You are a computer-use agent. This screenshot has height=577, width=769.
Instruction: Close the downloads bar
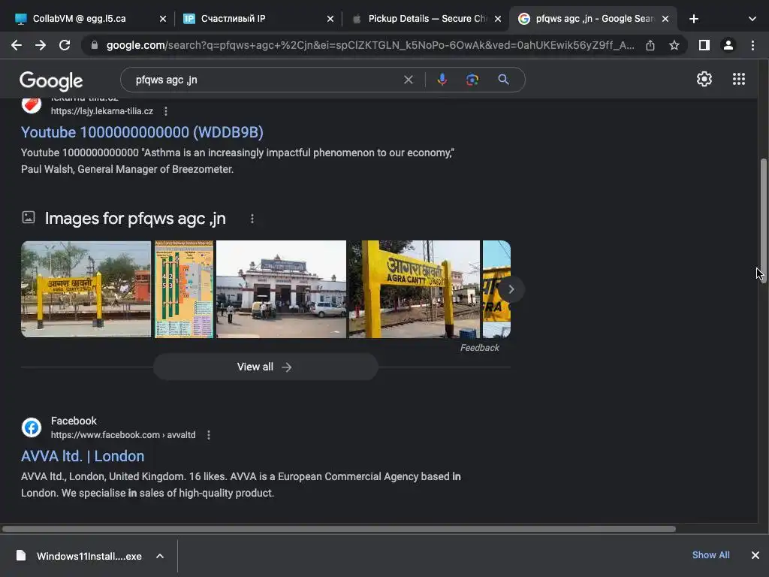[755, 555]
